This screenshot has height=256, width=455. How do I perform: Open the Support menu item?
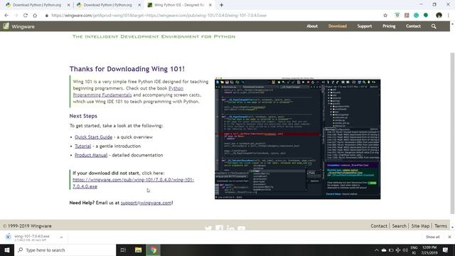click(365, 26)
